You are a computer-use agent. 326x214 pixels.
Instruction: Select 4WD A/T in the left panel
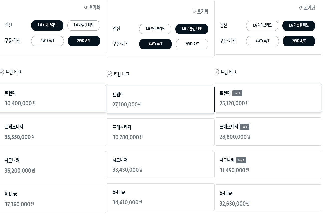pyautogui.click(x=47, y=41)
